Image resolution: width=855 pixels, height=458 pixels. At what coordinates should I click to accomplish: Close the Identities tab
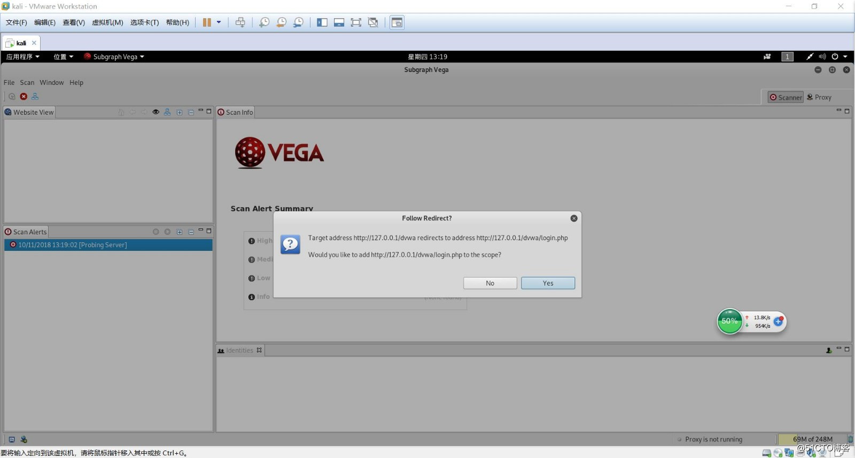[x=259, y=350]
